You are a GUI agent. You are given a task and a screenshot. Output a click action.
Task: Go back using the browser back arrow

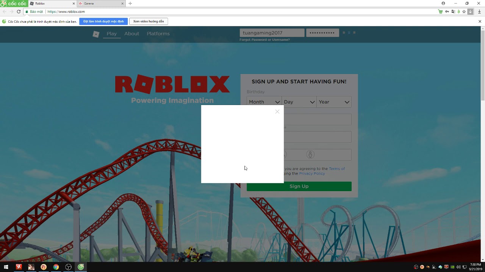[5, 12]
